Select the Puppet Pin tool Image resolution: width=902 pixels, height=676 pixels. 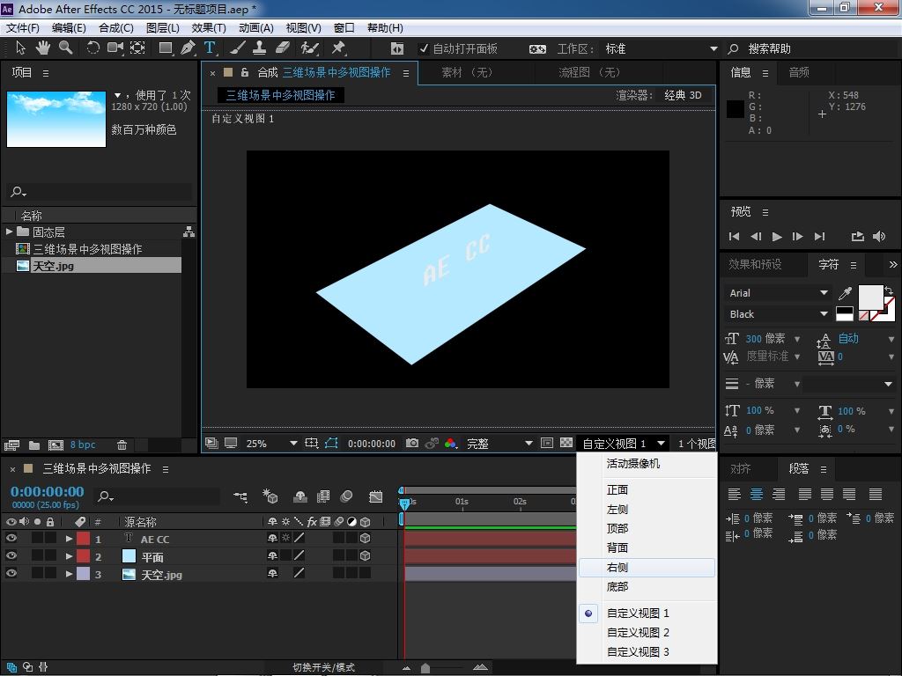click(x=338, y=48)
